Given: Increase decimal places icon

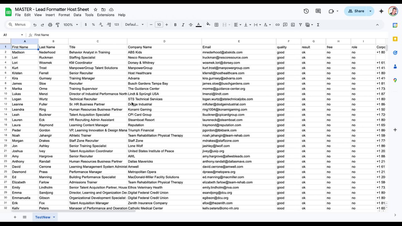Looking at the screenshot, I should click(109, 25).
